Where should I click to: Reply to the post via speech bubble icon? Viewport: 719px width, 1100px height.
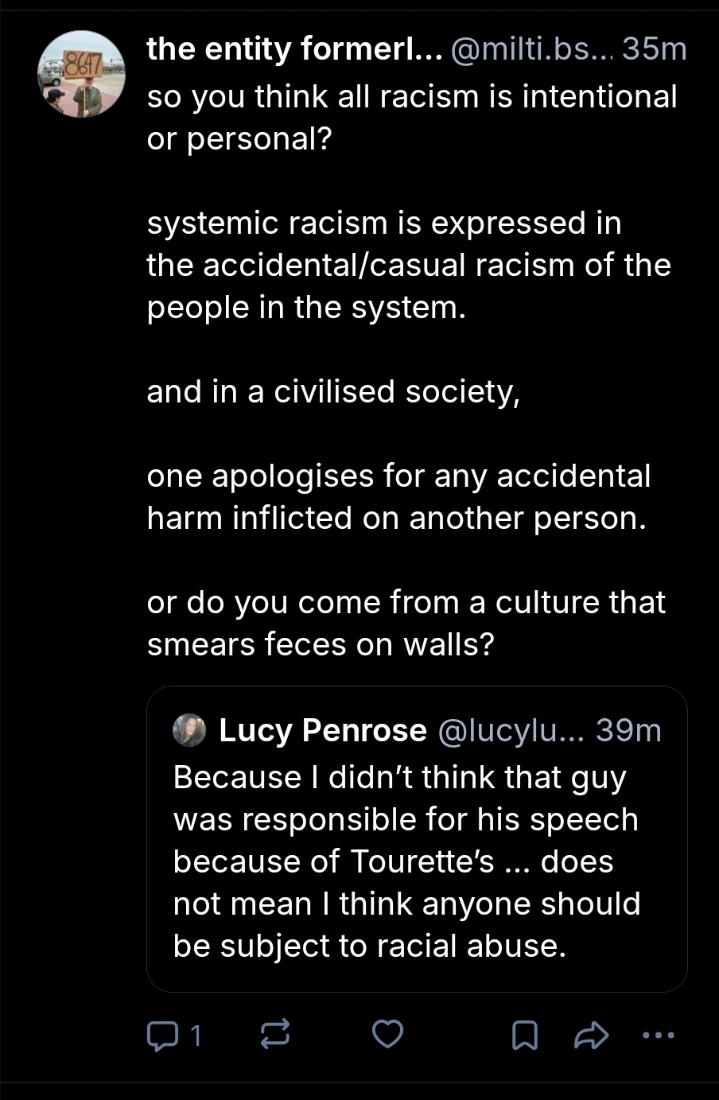point(163,1035)
